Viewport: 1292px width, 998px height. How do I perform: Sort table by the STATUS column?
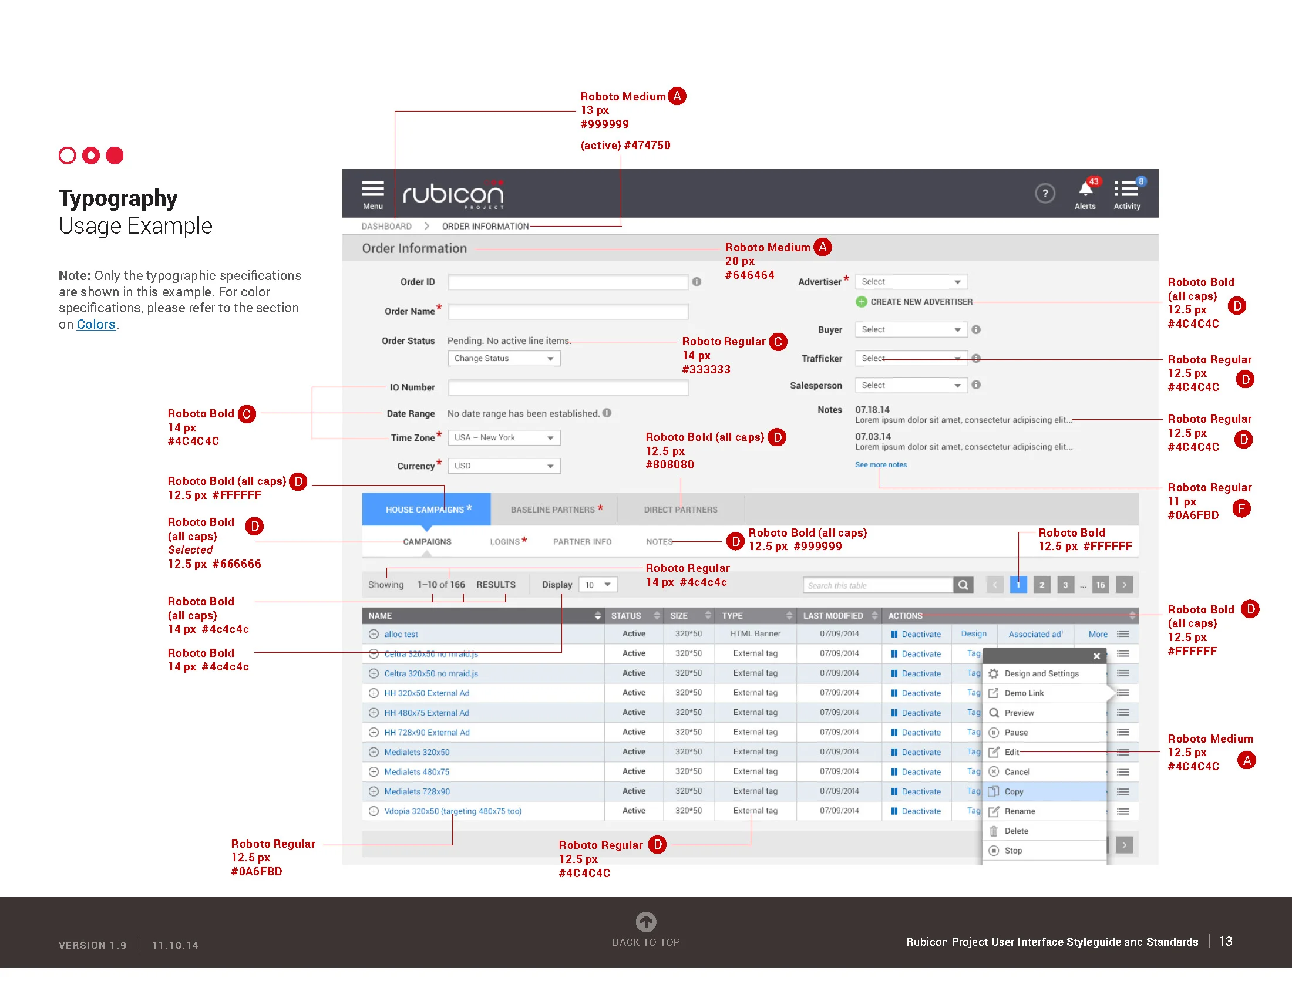point(634,616)
